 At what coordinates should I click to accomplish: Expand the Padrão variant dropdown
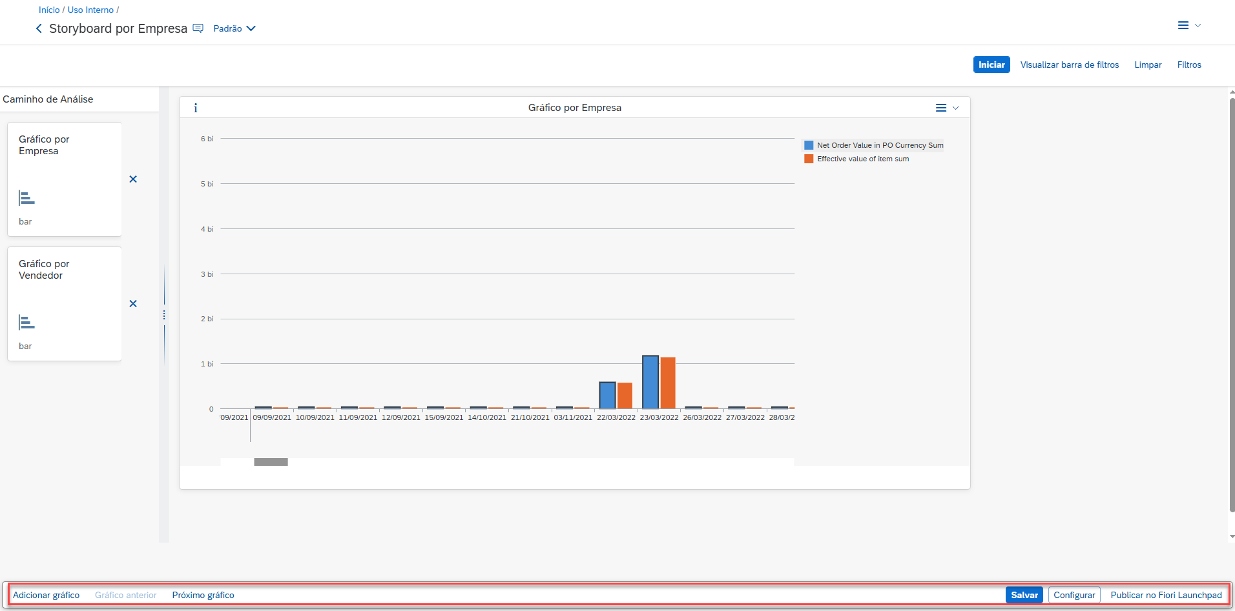coord(234,28)
